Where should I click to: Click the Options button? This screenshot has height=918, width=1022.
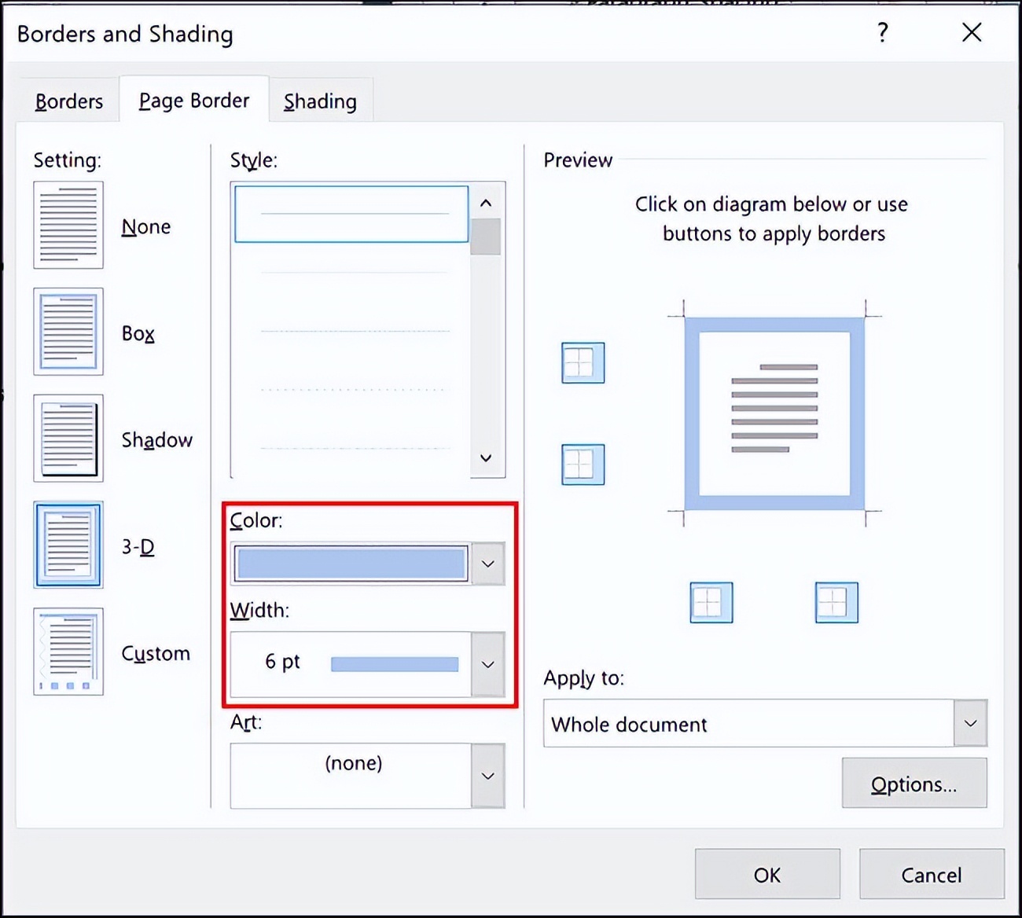tap(914, 783)
